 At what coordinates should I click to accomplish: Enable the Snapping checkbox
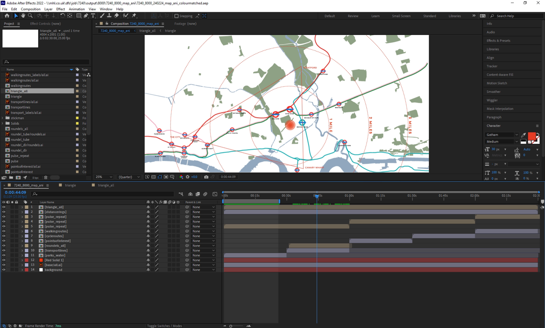pyautogui.click(x=176, y=16)
